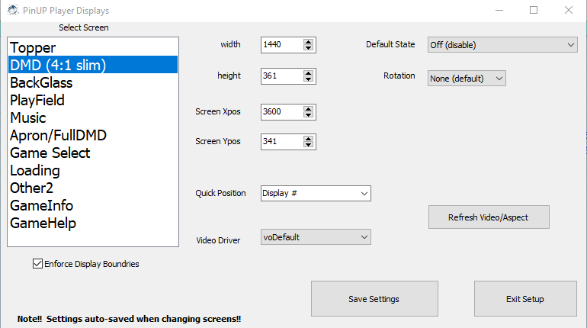Select BackGlass in the screen list
Image resolution: width=587 pixels, height=328 pixels.
[93, 82]
